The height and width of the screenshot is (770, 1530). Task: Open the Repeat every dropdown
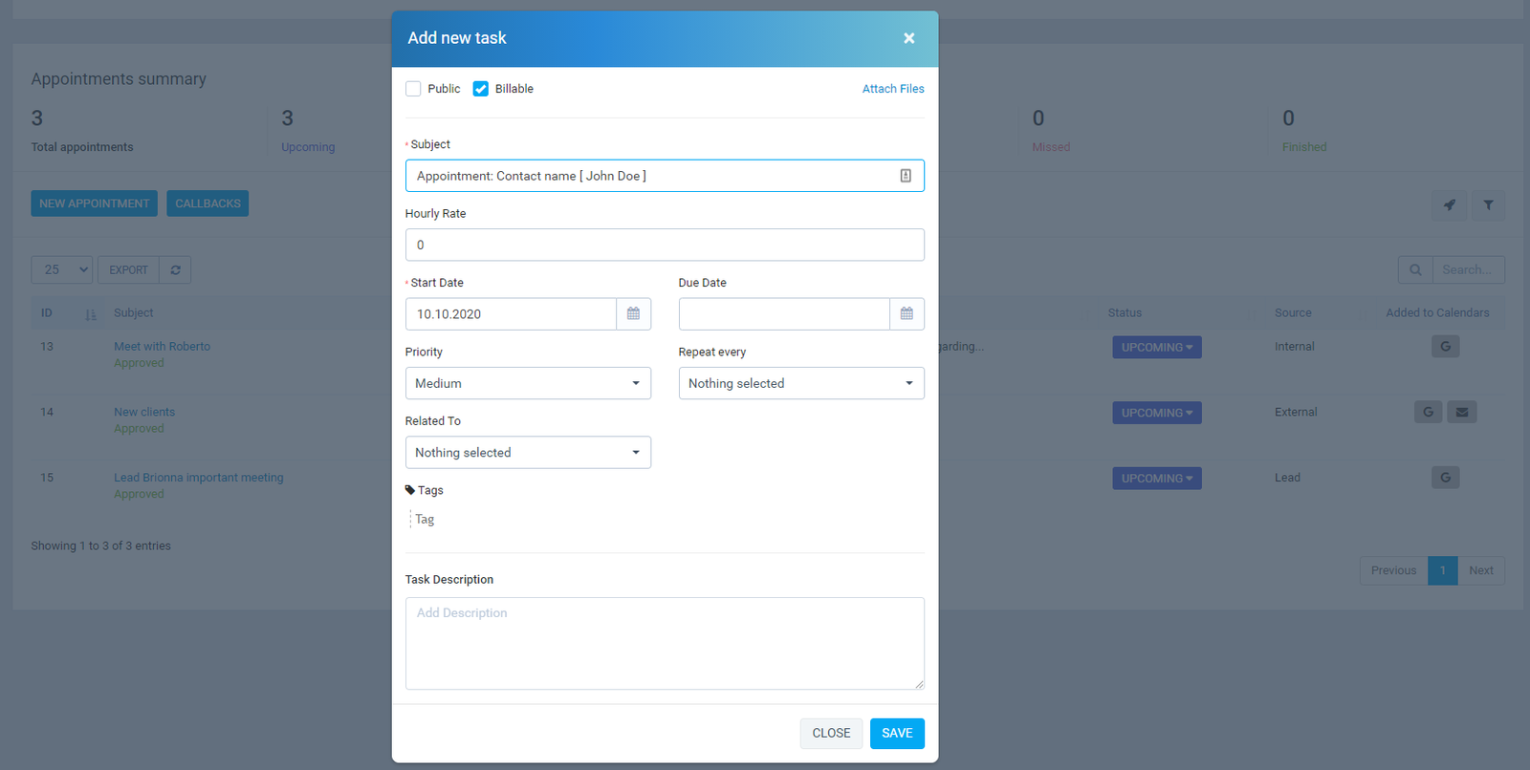click(x=801, y=383)
